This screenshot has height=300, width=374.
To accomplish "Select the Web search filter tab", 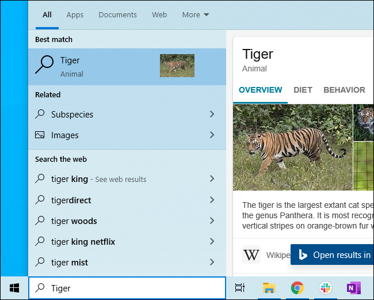I will click(x=159, y=15).
